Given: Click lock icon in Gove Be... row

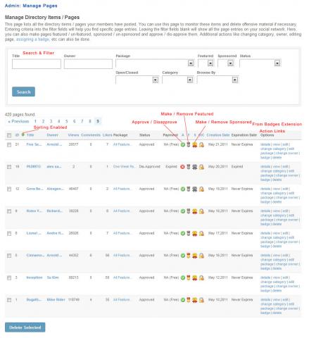Looking at the screenshot, I should point(201,189).
